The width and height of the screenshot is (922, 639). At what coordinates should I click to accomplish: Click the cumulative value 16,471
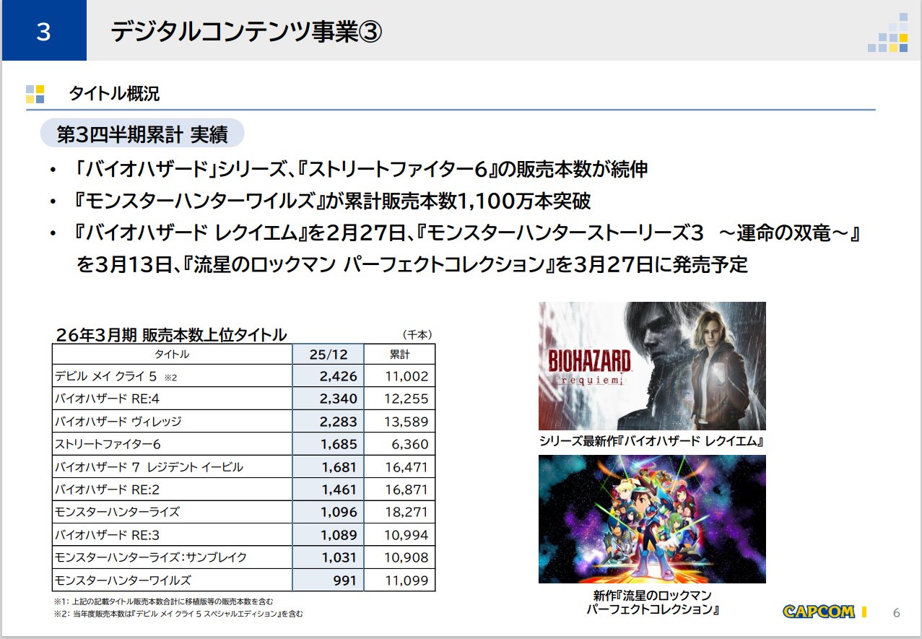point(406,467)
